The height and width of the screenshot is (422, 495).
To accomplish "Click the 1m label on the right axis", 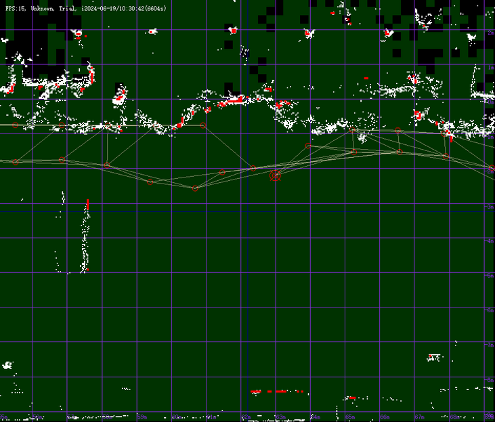I will (x=490, y=68).
